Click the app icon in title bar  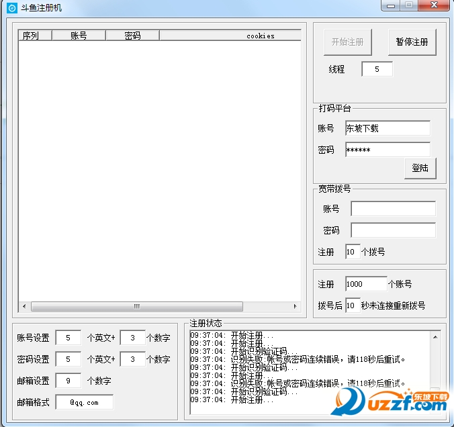[x=12, y=8]
